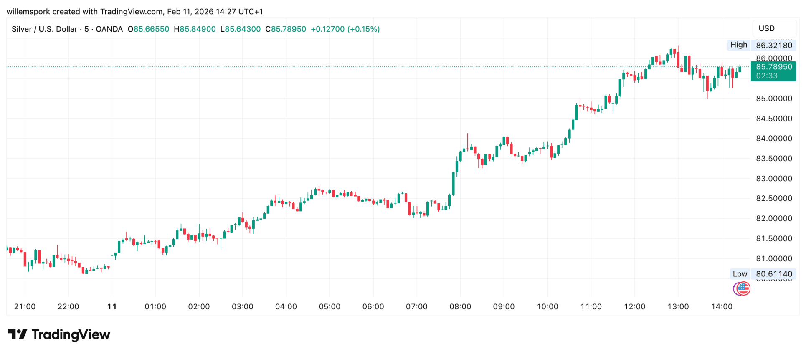Click the Silver / U.S. Dollar symbol title

44,29
